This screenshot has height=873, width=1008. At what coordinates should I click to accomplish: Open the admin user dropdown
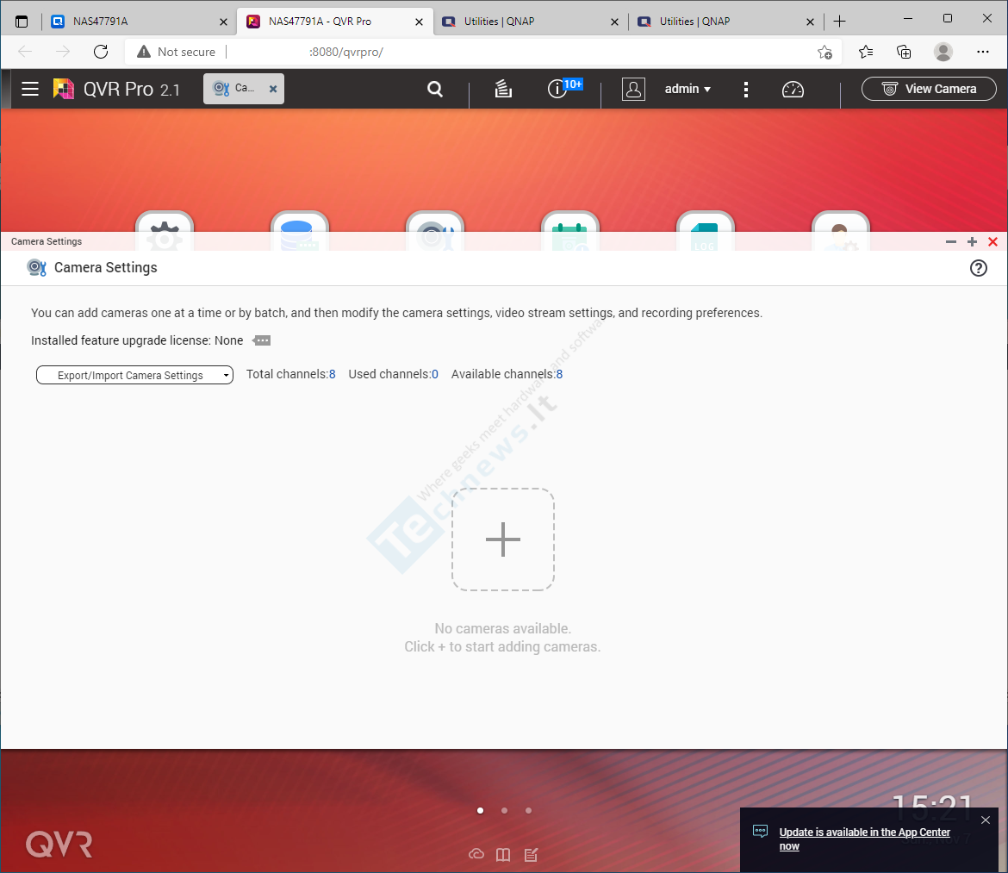point(688,89)
